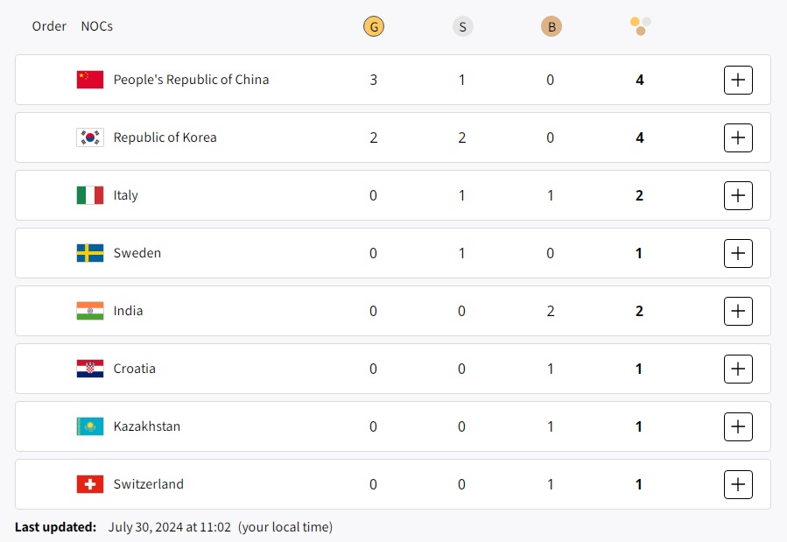
Task: Click the NOCs column header
Action: click(x=96, y=26)
